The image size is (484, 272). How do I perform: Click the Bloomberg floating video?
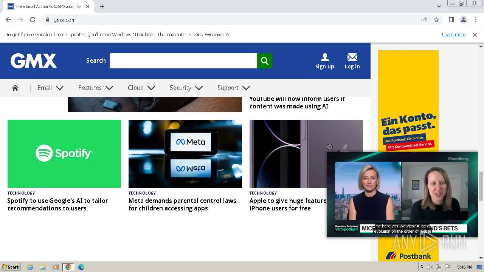402,194
